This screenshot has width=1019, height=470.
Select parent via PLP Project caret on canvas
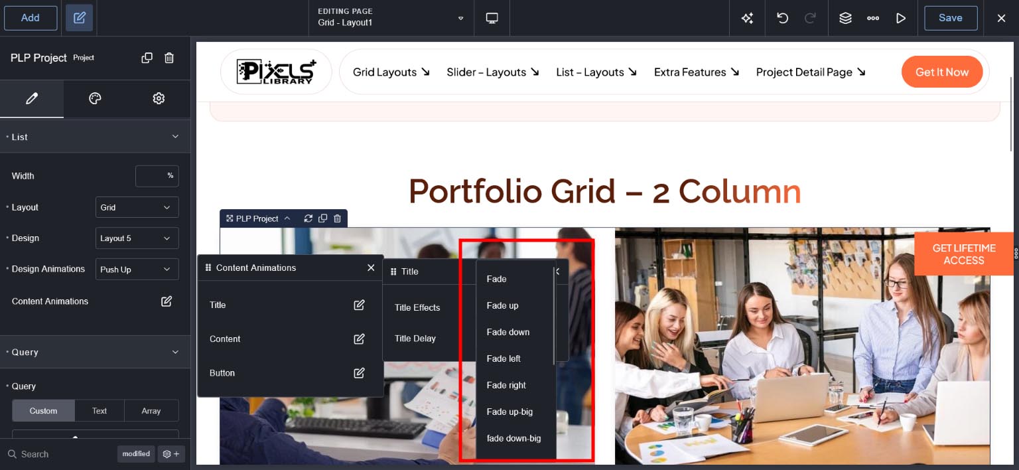pos(287,218)
